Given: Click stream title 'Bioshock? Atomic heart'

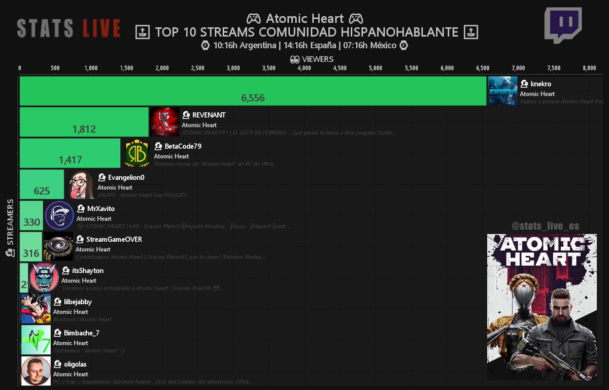Looking at the screenshot, I should tap(82, 319).
